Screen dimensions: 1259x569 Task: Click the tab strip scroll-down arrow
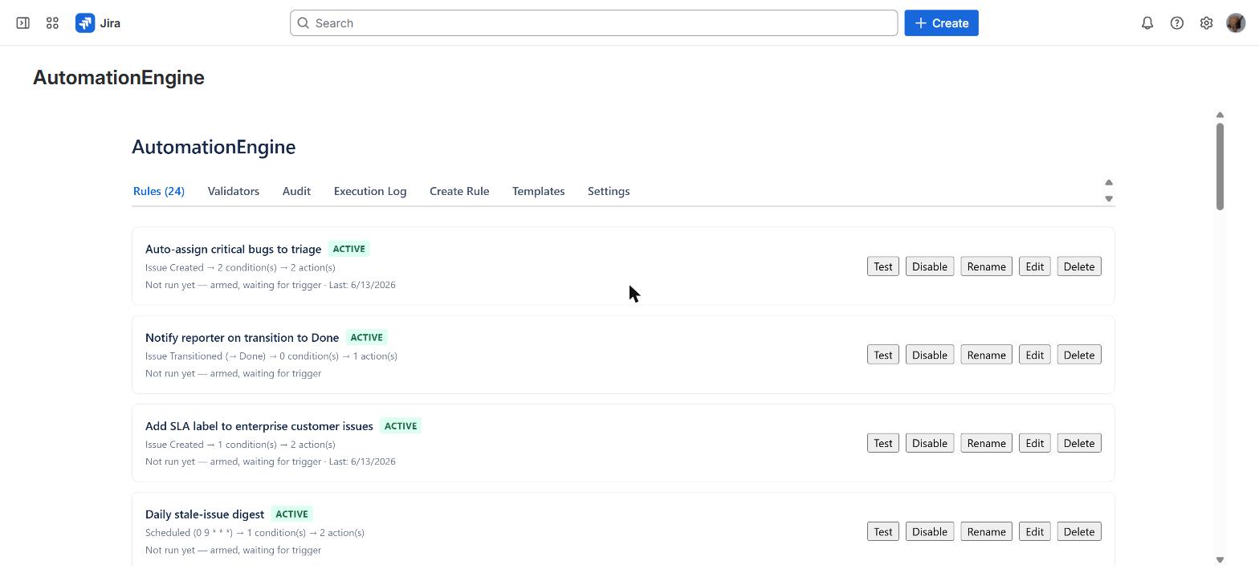click(x=1109, y=198)
